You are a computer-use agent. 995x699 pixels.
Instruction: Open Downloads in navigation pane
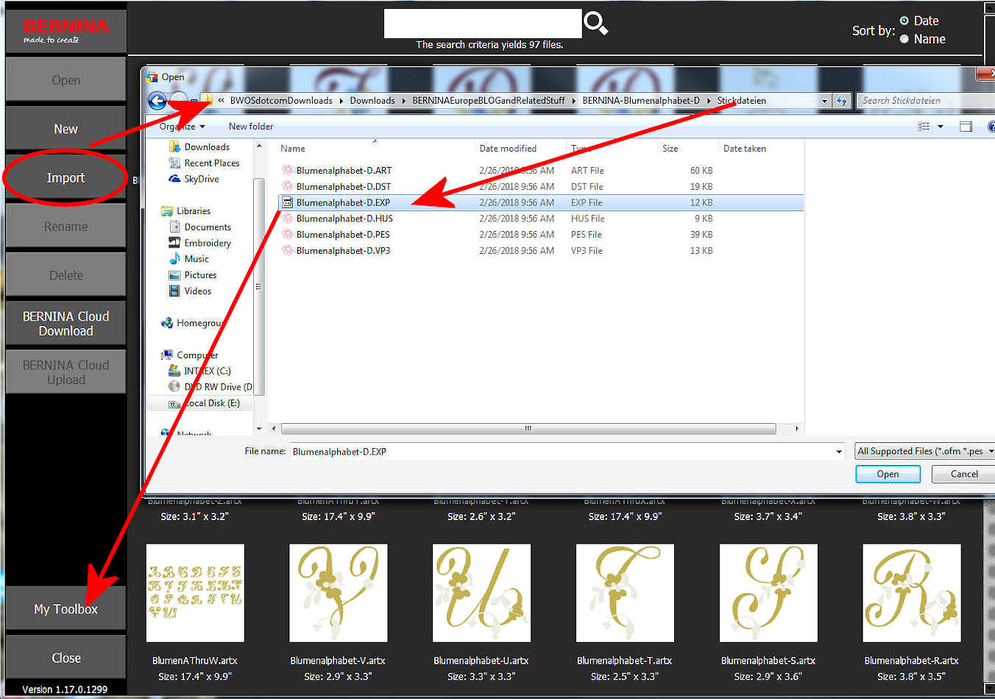tap(199, 147)
